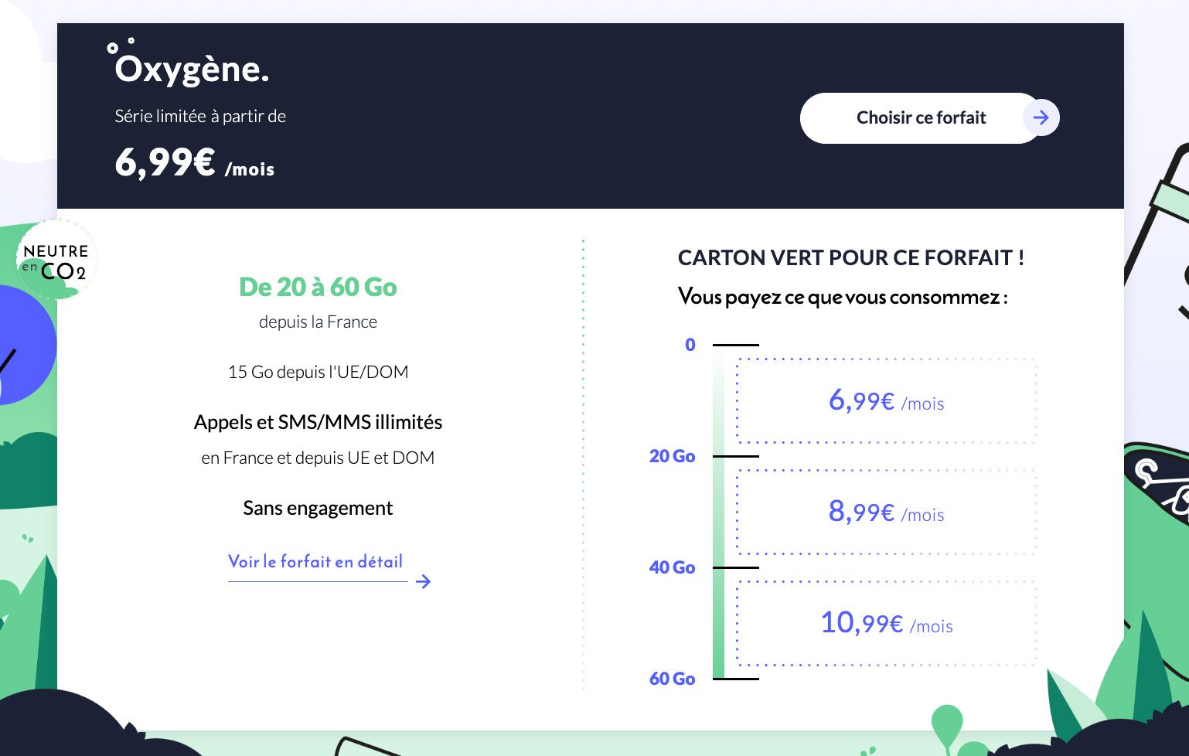Click the De 20 à 60 Go heading
1189x756 pixels.
pos(318,287)
